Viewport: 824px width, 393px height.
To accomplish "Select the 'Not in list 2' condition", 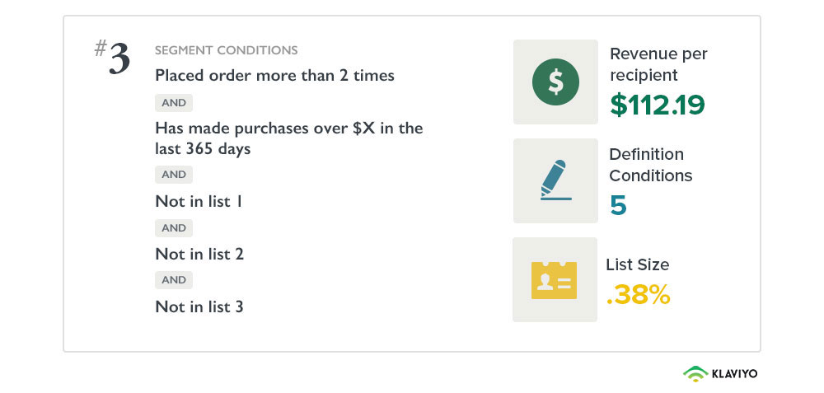I will (199, 254).
